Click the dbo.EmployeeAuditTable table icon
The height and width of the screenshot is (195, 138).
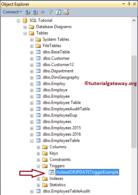38,109
